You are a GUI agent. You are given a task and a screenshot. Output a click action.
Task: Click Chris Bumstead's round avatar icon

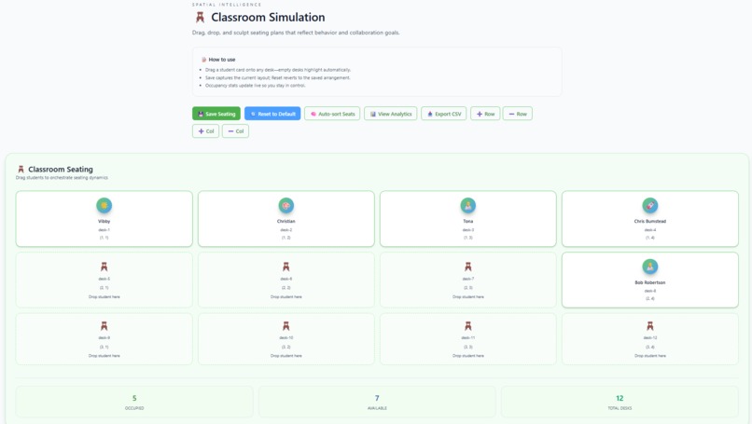650,206
